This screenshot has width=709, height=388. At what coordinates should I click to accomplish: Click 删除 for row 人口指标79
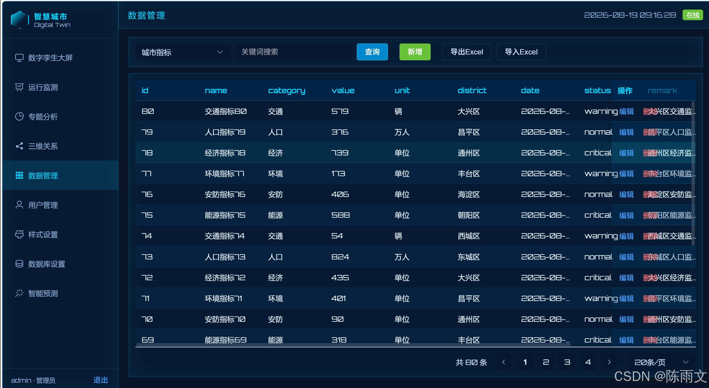(x=650, y=132)
